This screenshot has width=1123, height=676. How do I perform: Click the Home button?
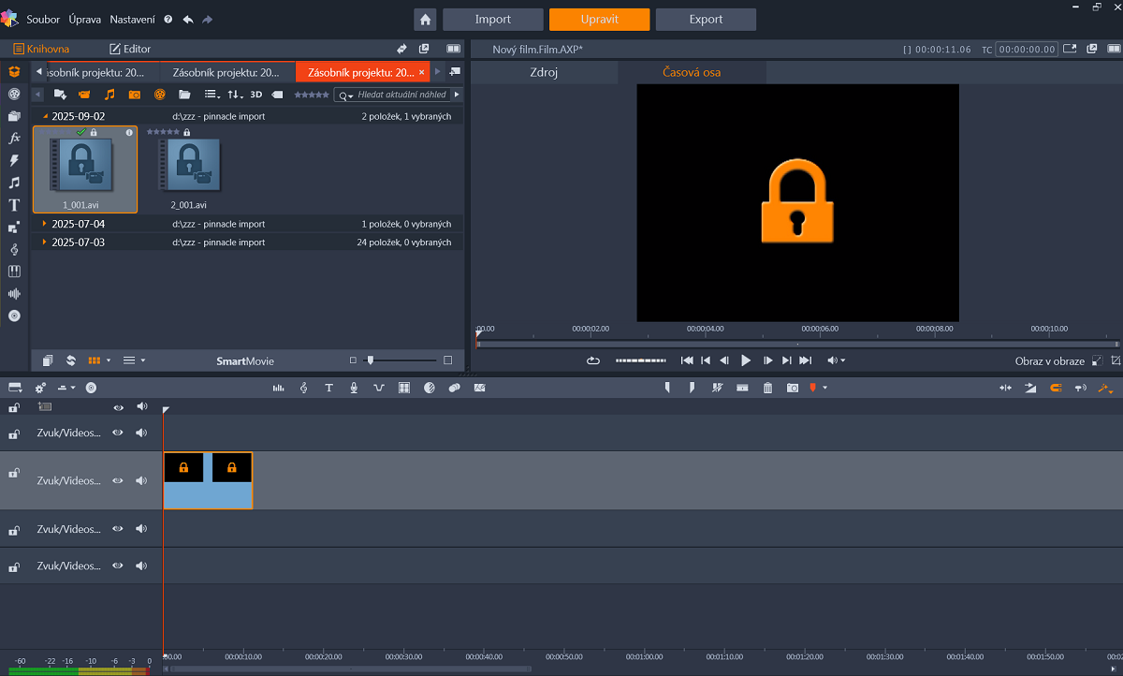click(x=425, y=19)
